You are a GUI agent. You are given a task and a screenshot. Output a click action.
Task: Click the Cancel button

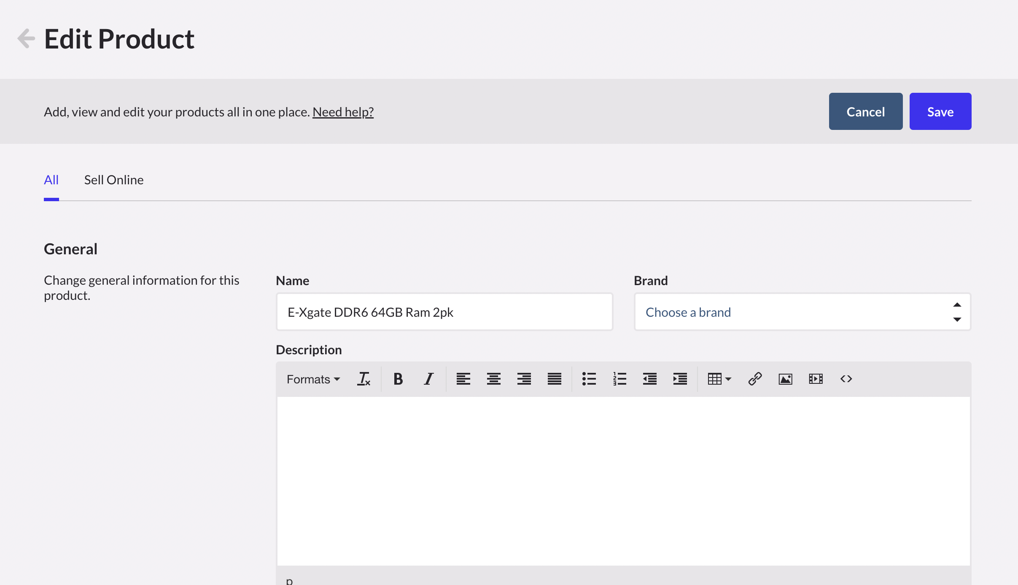tap(865, 111)
